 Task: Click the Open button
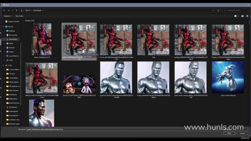coord(229,133)
